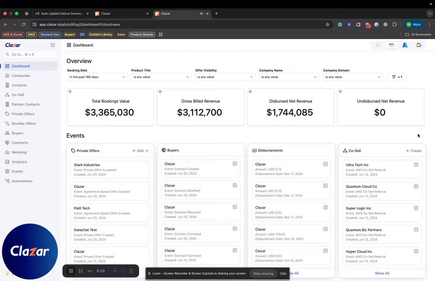Focus the Go to search field

(x=30, y=54)
